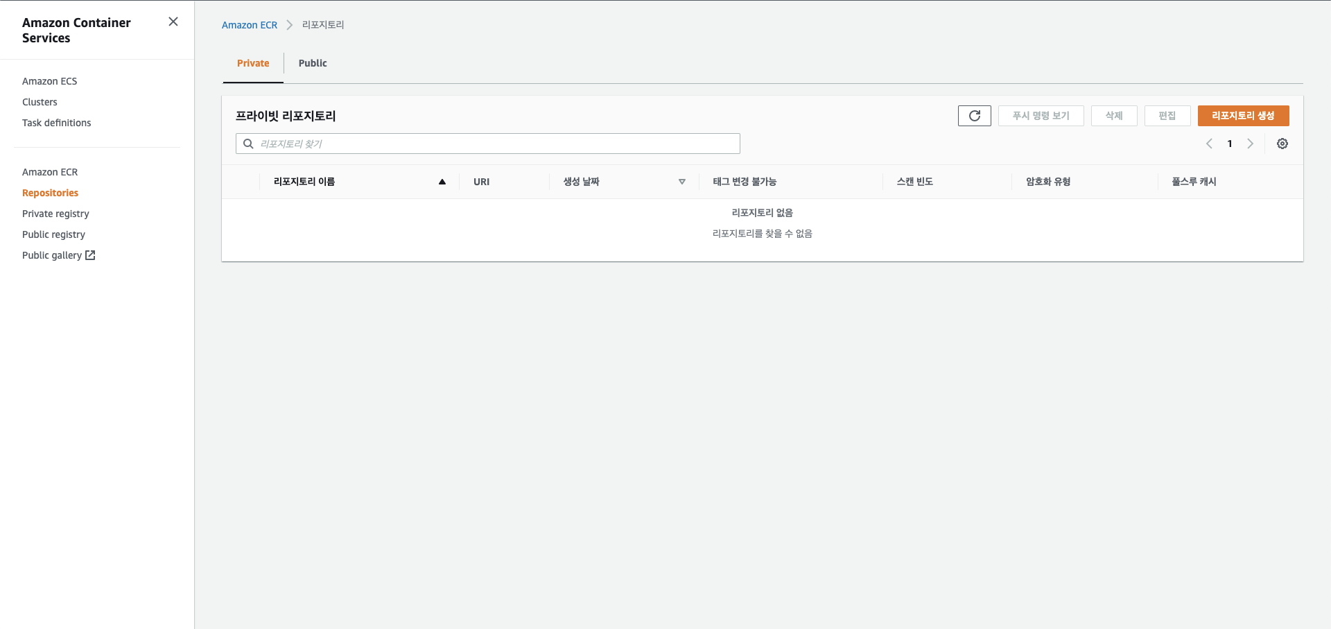Click external link icon beside Public gallery
Viewport: 1331px width, 629px height.
[x=90, y=255]
